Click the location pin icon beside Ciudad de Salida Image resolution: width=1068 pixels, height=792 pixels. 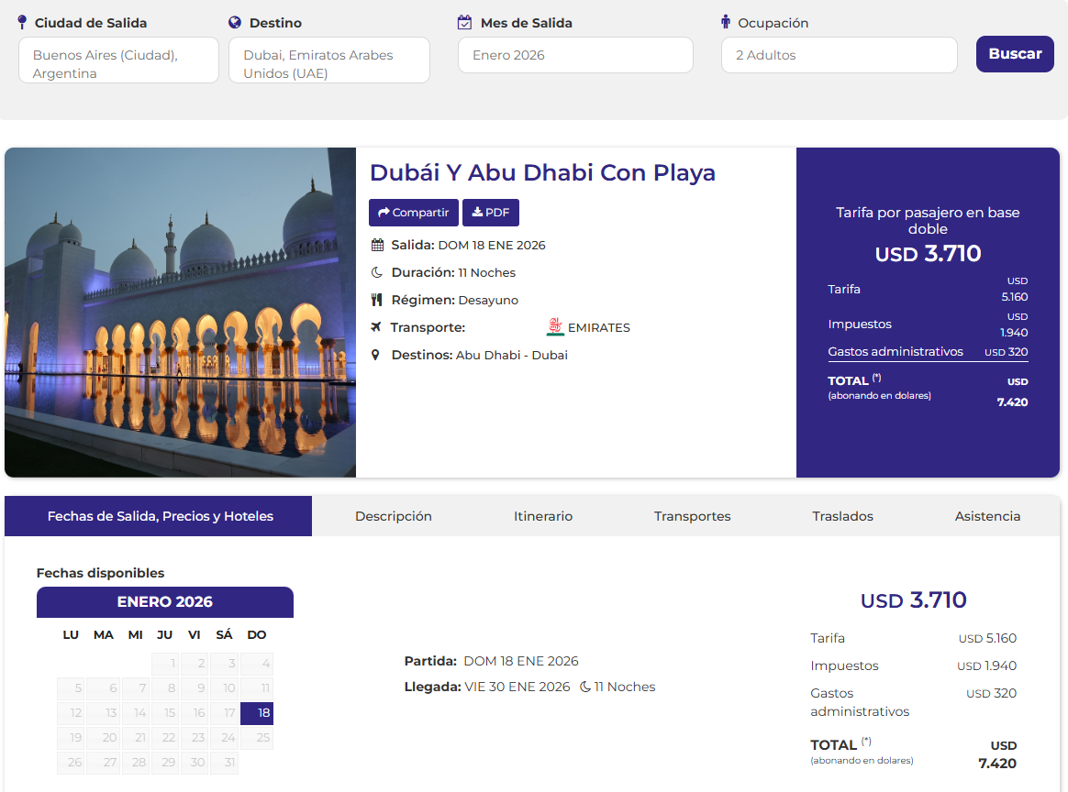[23, 22]
